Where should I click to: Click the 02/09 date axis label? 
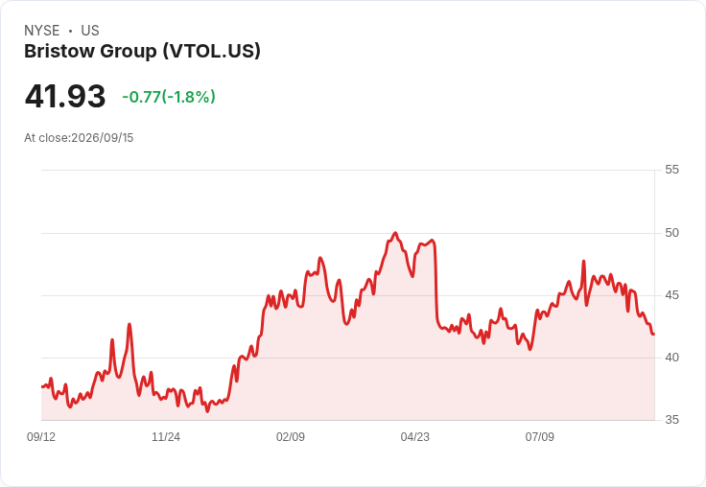[291, 436]
